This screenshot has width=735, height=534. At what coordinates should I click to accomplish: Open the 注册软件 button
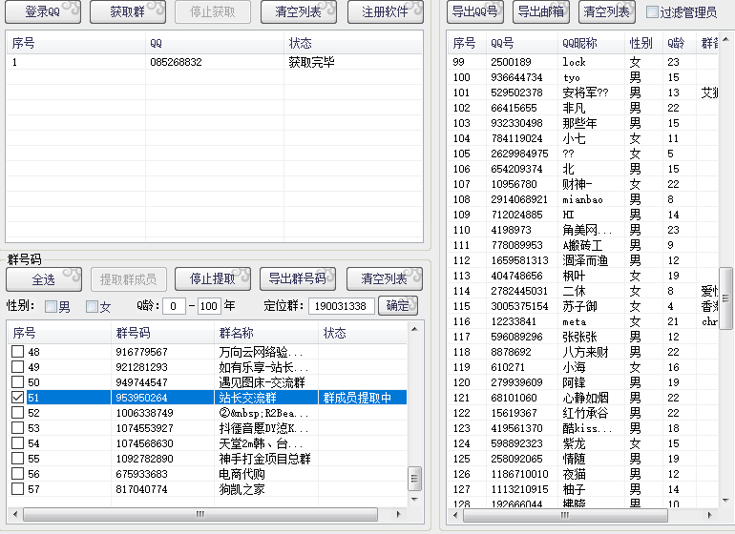pyautogui.click(x=386, y=11)
